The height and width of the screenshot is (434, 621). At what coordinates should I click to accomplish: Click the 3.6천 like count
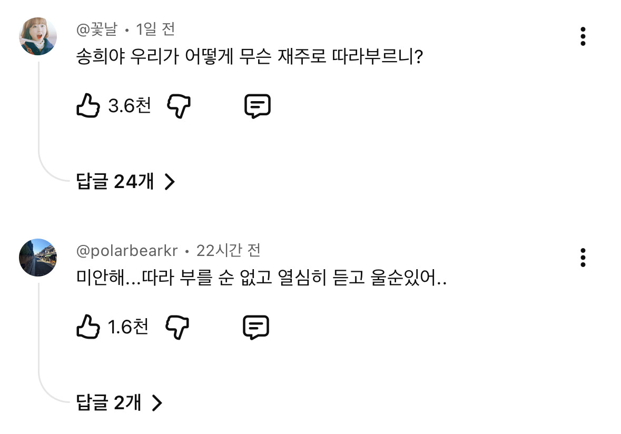coord(130,106)
